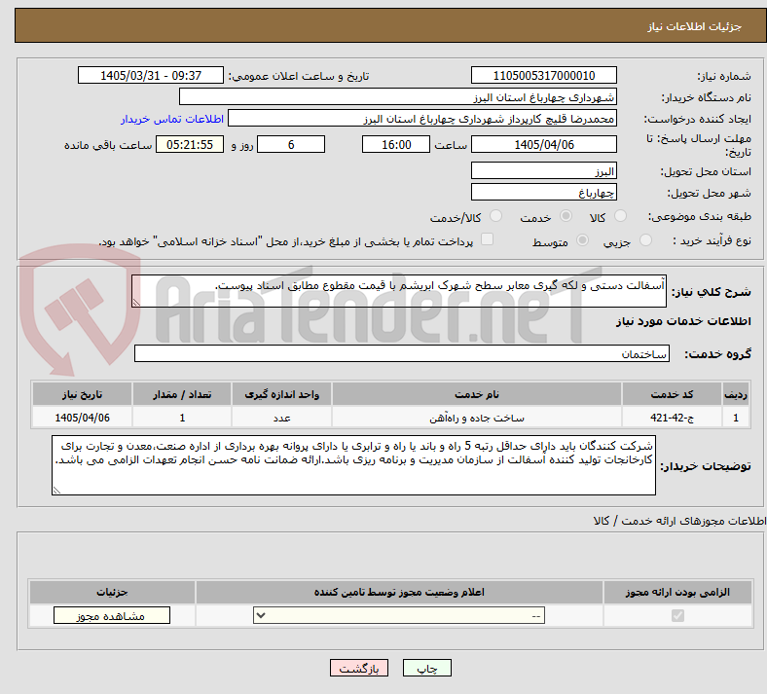
Task: Click the بازگشت button
Action: 359,668
